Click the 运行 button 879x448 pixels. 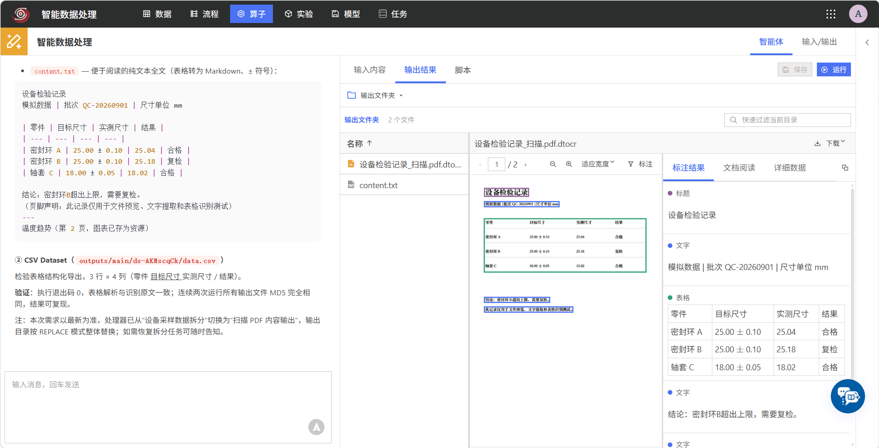click(833, 69)
